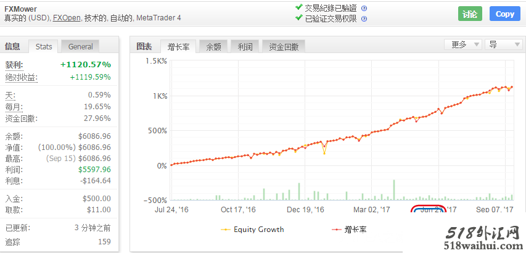Switch to the 利润 chart tab
Viewport: 526px width, 253px height.
coord(245,46)
